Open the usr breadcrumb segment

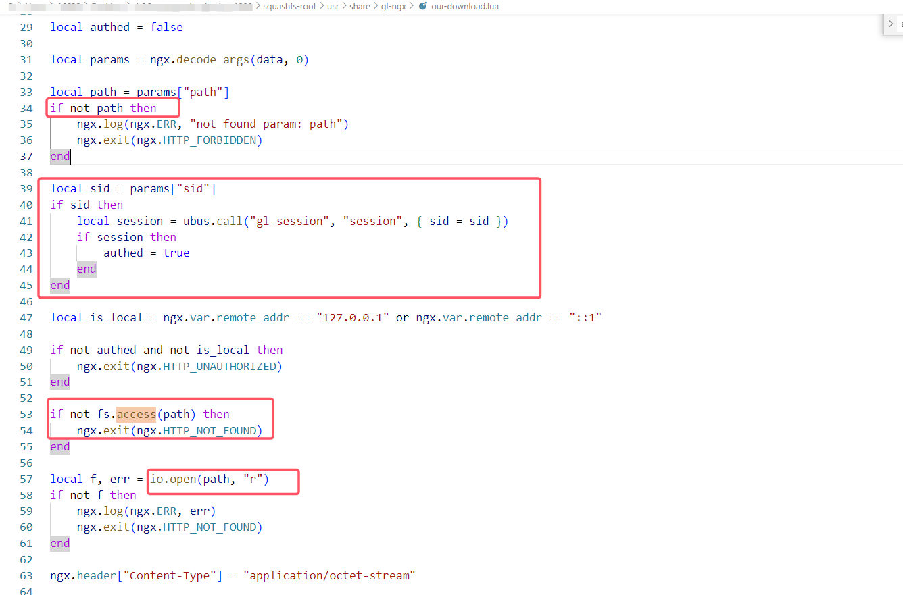[334, 6]
